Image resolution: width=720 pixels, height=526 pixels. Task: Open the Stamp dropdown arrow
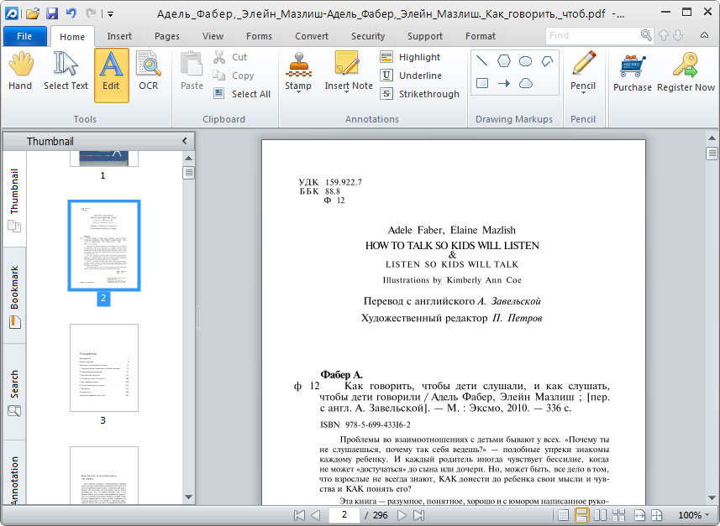click(298, 92)
